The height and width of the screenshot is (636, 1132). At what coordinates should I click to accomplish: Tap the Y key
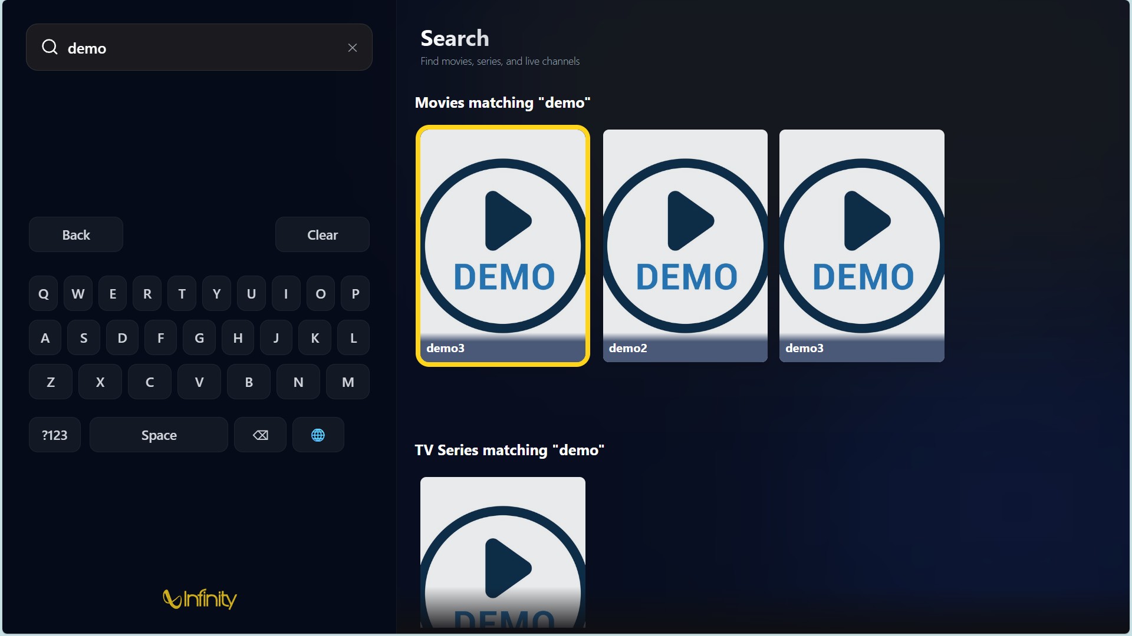tap(216, 293)
